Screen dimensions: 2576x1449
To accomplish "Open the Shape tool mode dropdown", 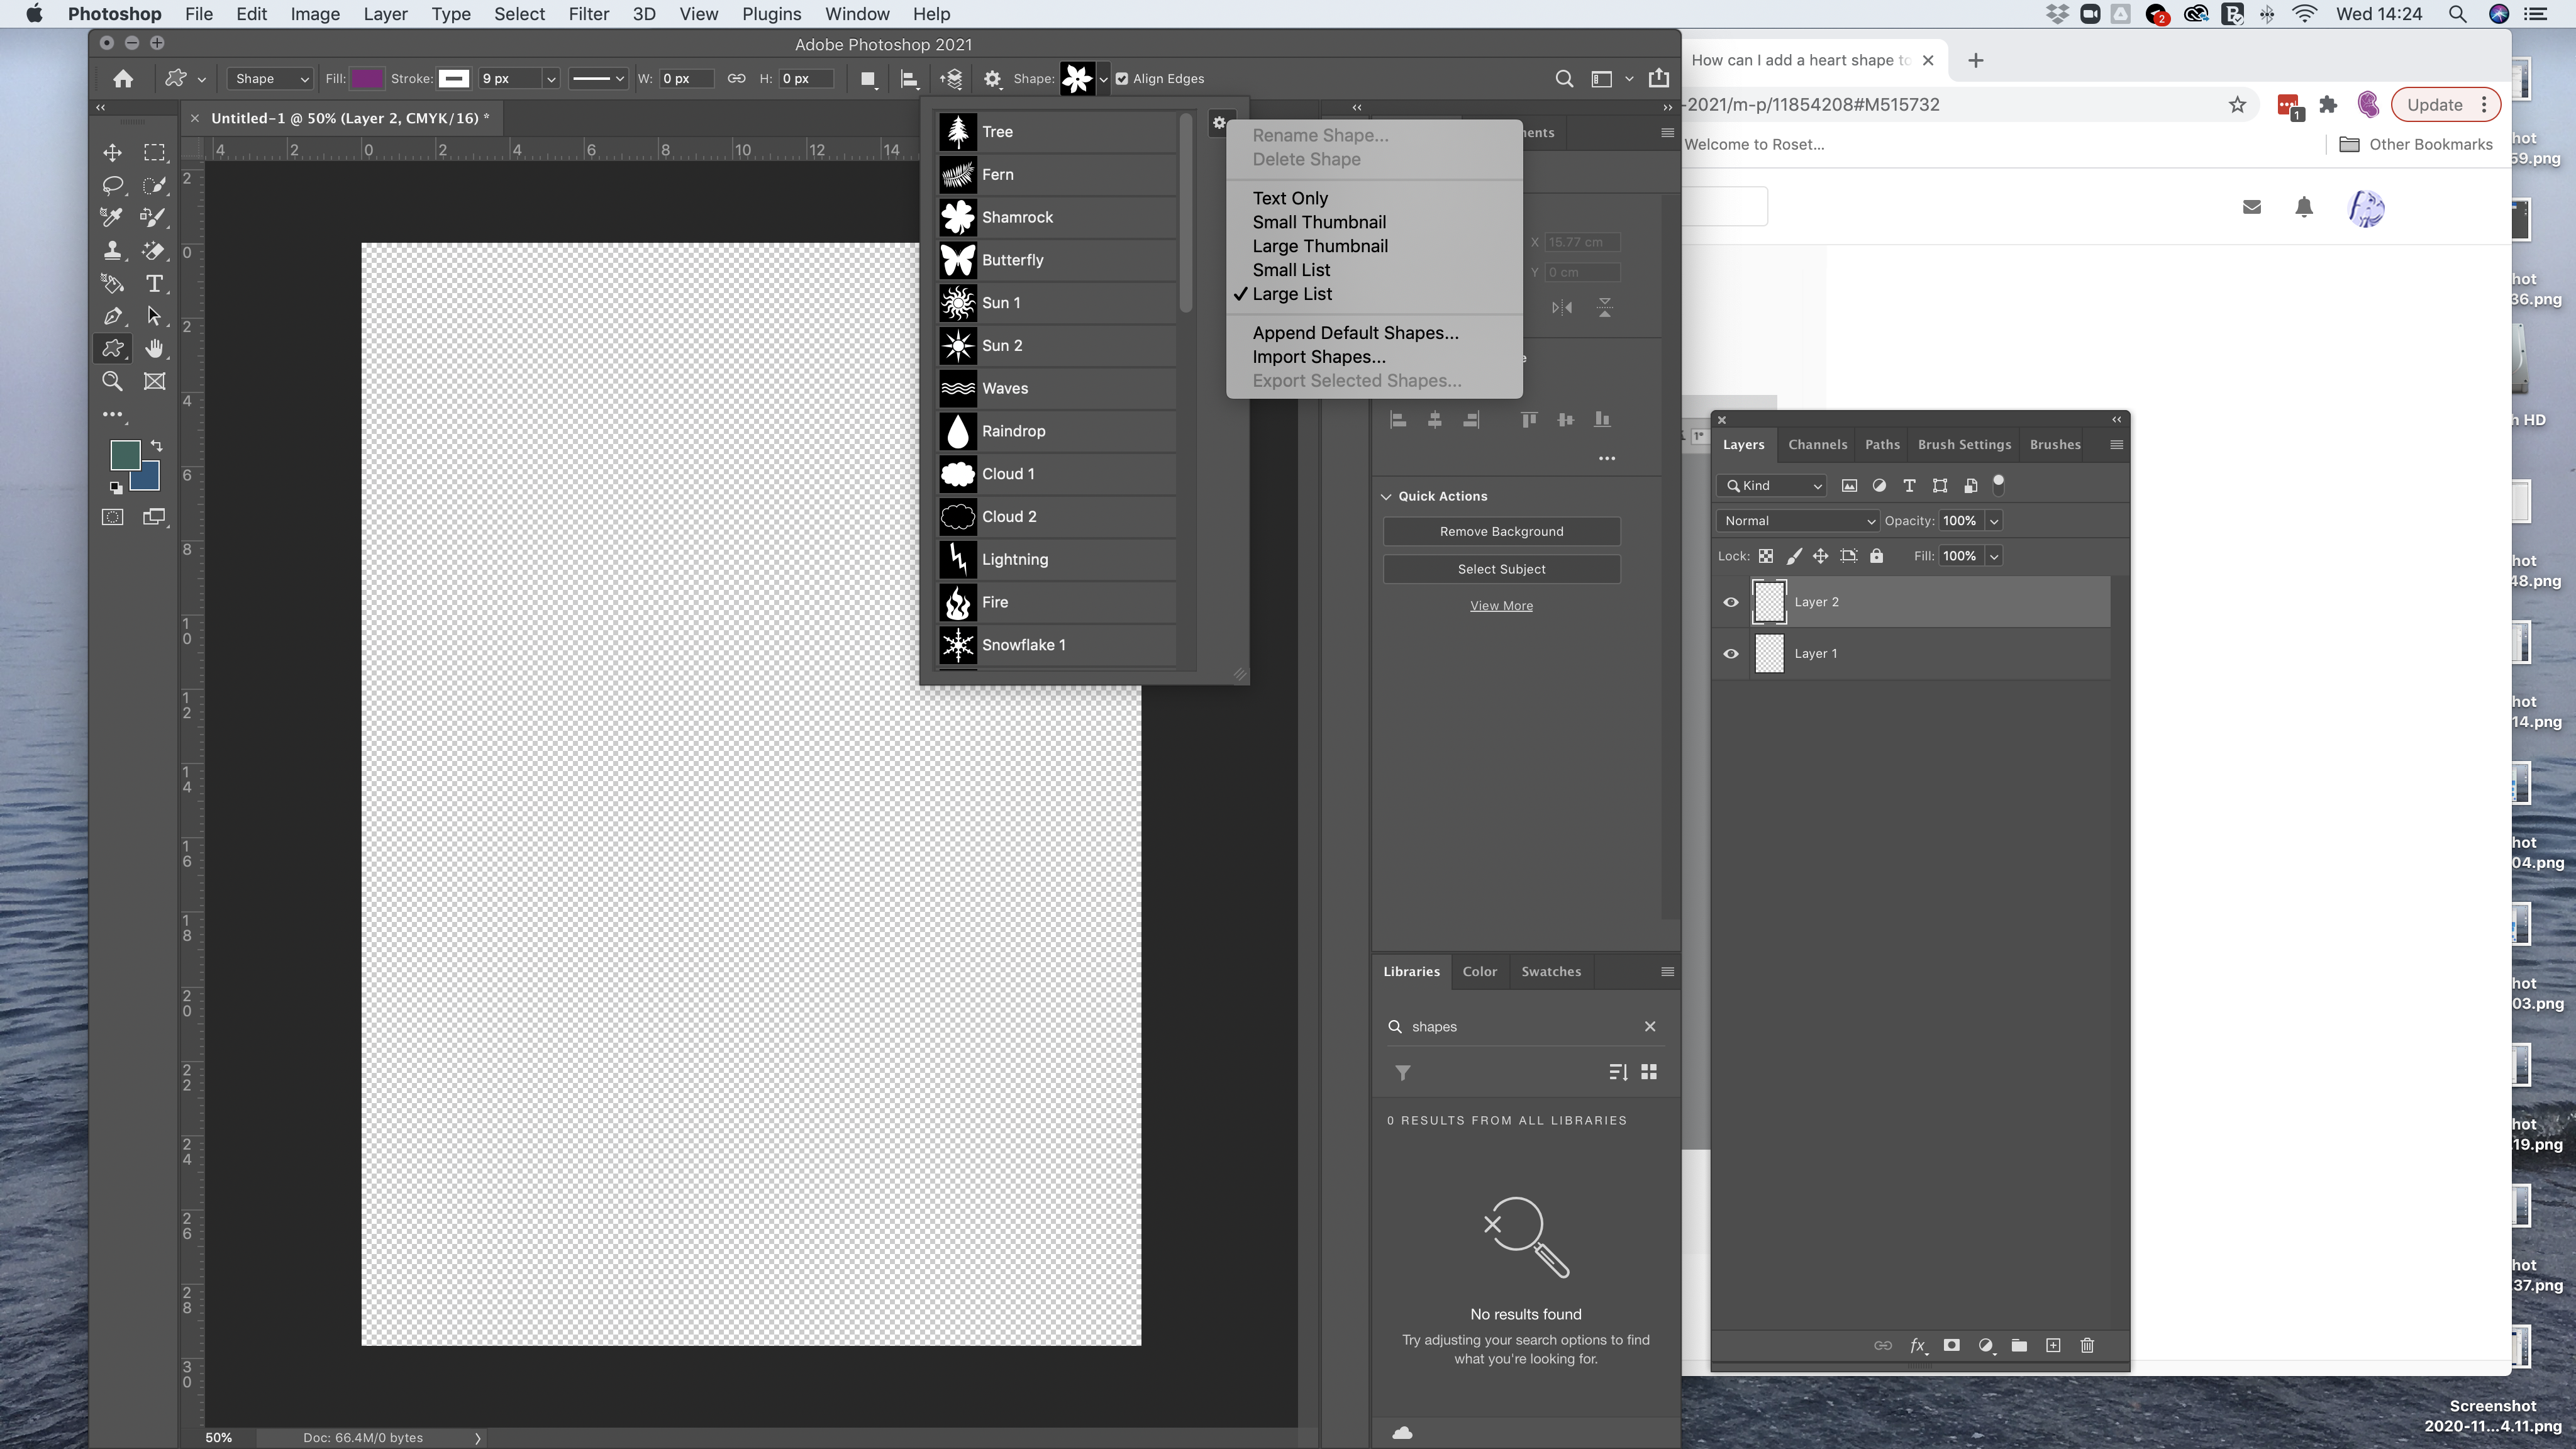I will [270, 79].
